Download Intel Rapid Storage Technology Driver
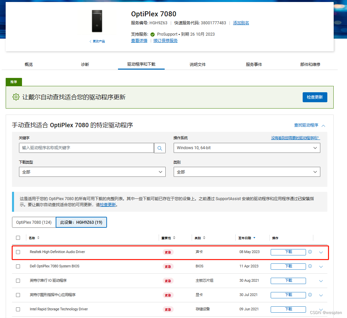 288,309
